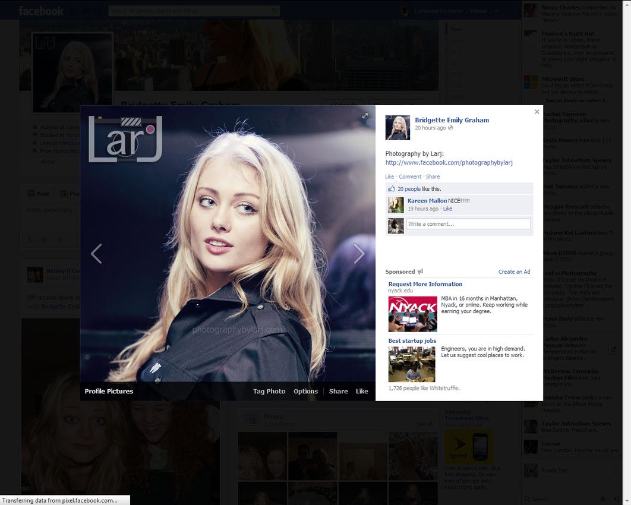The image size is (631, 505).
Task: Click the Facebook logo in the header
Action: point(41,11)
